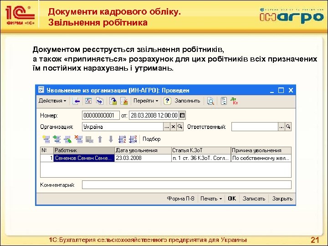Click the Дата увольнения column header
The width and height of the screenshot is (328, 246).
coord(143,150)
